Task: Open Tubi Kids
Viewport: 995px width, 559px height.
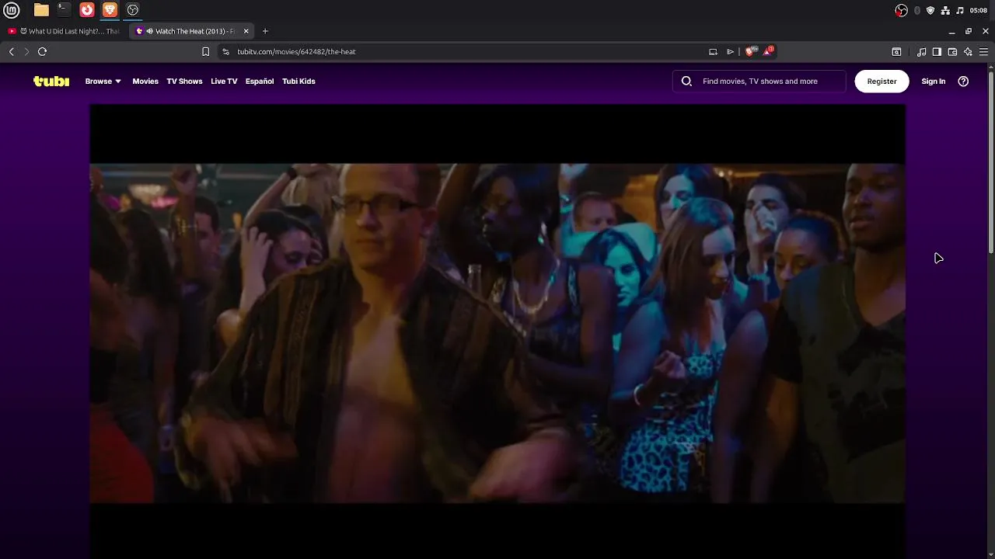Action: point(298,81)
